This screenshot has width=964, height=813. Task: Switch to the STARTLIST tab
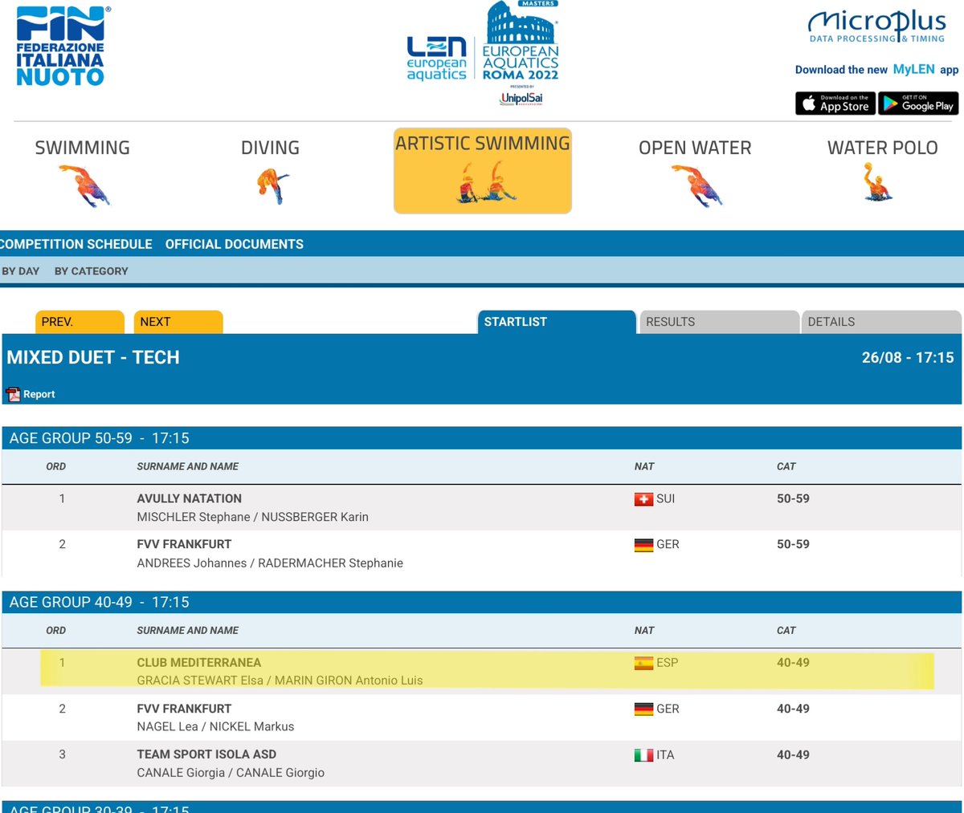[557, 322]
